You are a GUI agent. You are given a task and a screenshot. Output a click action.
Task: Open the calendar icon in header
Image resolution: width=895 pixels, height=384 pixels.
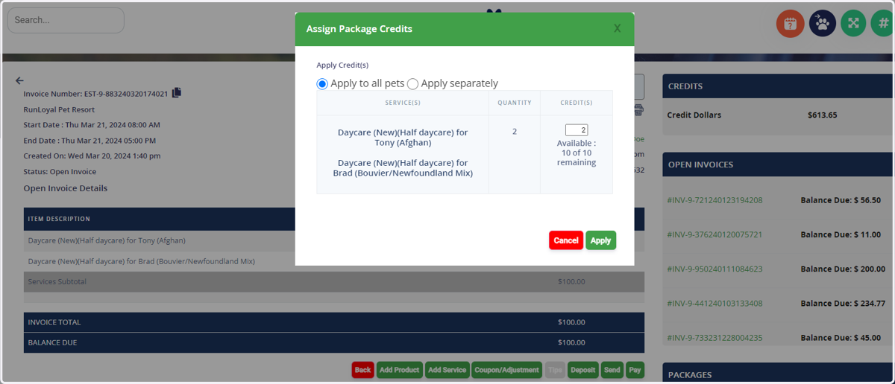tap(790, 23)
